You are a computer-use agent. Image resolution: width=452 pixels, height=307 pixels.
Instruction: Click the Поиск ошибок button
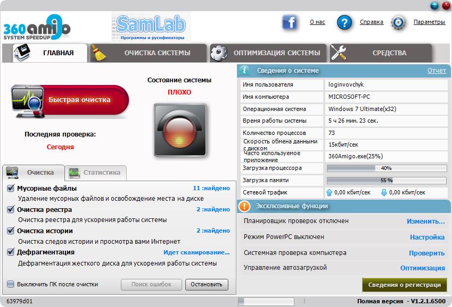[x=151, y=284]
